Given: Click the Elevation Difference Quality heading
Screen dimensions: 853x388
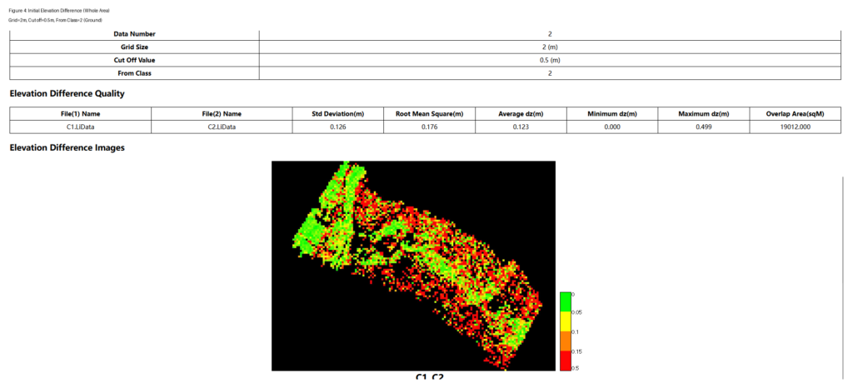Looking at the screenshot, I should 67,93.
